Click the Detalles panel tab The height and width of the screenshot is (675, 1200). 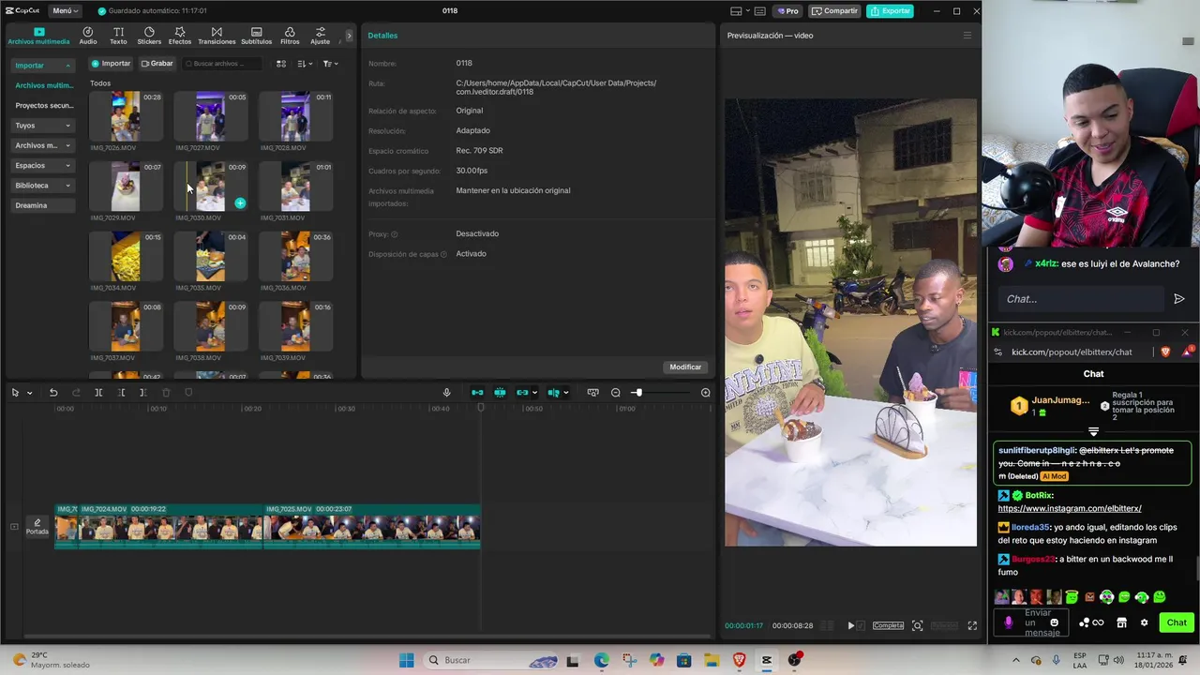[382, 36]
